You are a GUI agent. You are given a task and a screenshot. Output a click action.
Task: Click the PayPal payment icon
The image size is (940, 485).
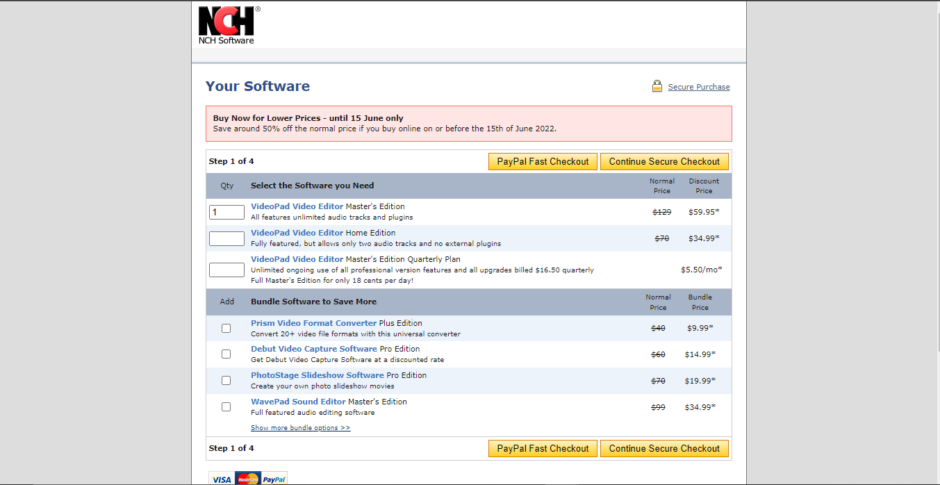pyautogui.click(x=274, y=479)
